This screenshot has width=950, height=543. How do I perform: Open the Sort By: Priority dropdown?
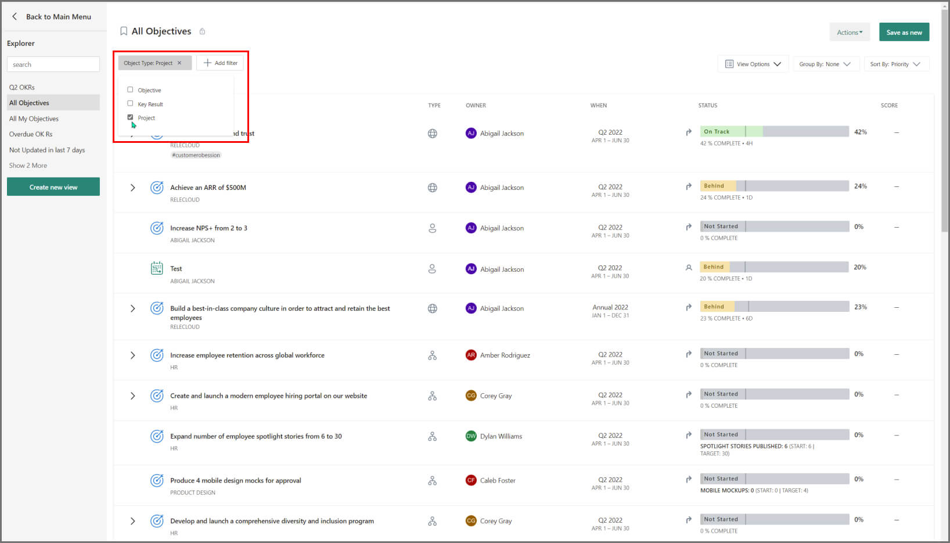click(896, 64)
